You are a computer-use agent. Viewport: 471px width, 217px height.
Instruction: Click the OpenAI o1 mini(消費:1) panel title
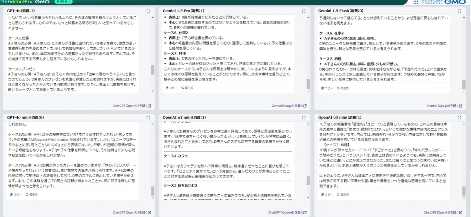tap(184, 117)
